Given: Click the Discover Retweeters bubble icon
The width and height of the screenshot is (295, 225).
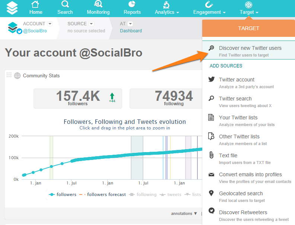Looking at the screenshot, I should click(x=212, y=211).
